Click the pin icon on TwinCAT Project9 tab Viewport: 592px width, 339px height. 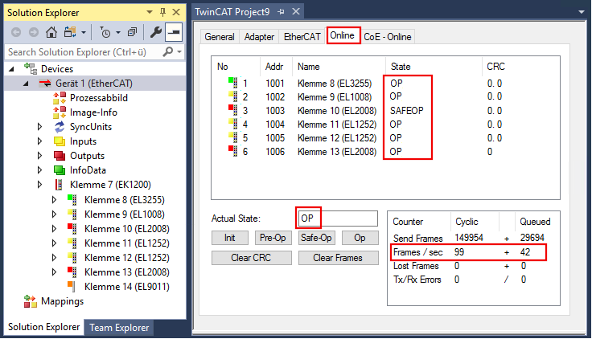click(x=281, y=12)
